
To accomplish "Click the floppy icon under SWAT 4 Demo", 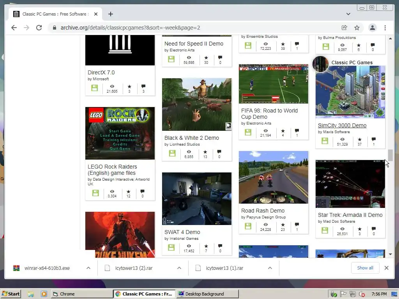I will [171, 247].
